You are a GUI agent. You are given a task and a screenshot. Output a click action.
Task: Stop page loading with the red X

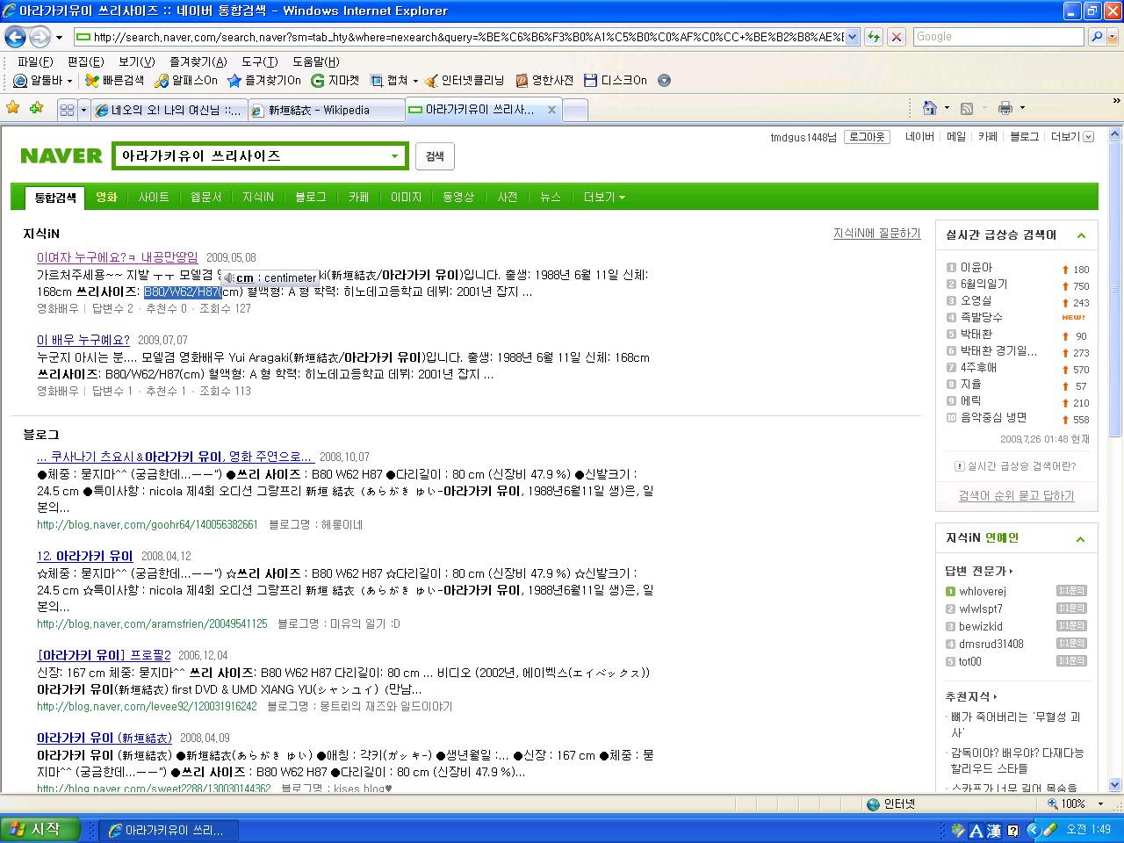point(896,37)
